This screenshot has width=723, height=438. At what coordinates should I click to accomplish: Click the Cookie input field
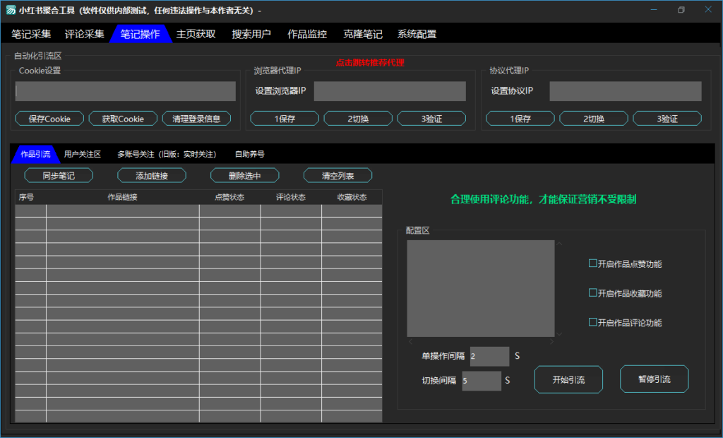[126, 91]
